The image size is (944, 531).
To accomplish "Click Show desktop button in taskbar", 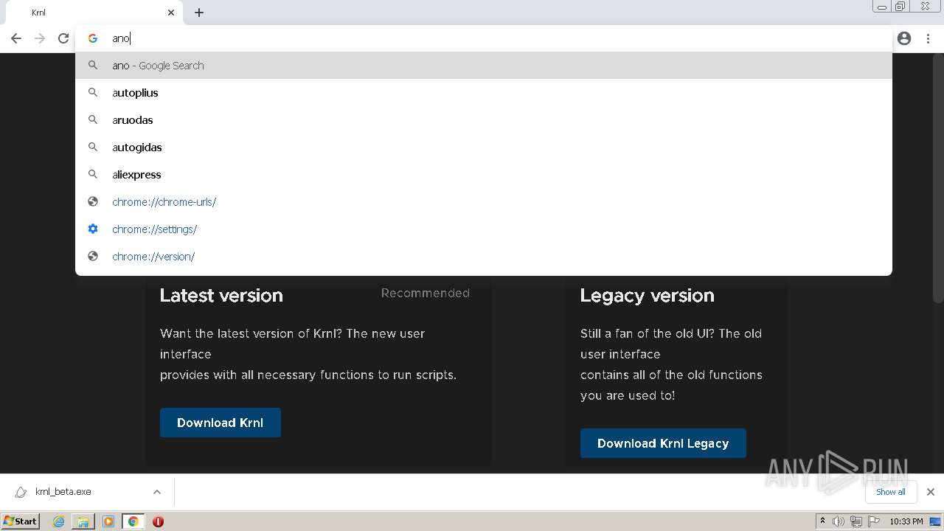I will (935, 521).
